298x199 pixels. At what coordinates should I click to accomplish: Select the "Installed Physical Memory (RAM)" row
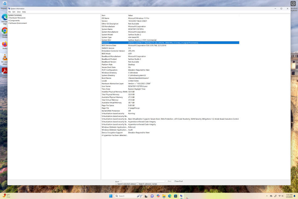click(x=170, y=92)
